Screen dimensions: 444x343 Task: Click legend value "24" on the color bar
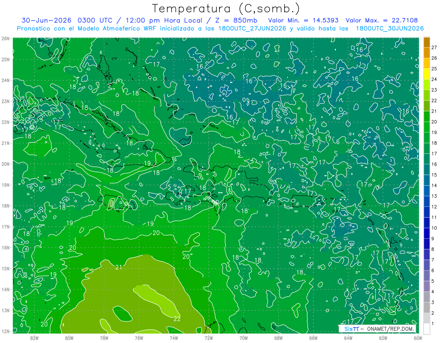click(434, 79)
